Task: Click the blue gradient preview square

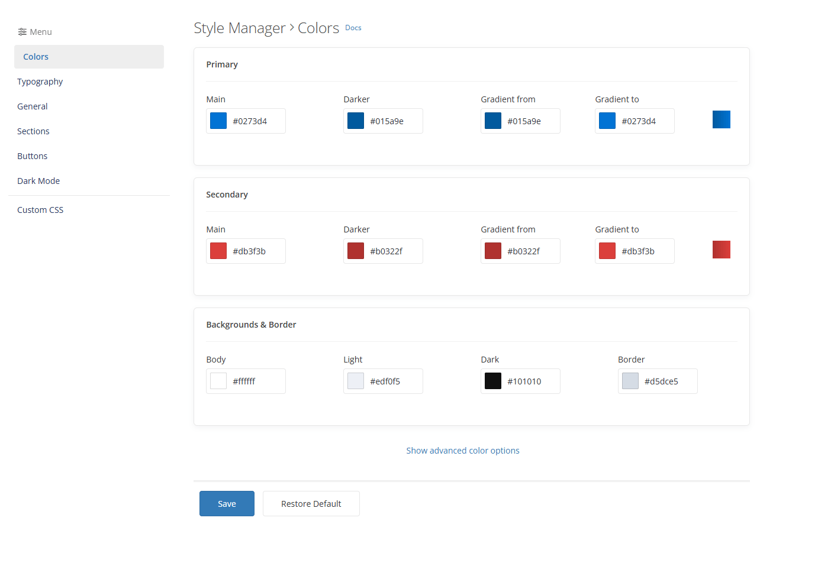Action: pyautogui.click(x=722, y=119)
